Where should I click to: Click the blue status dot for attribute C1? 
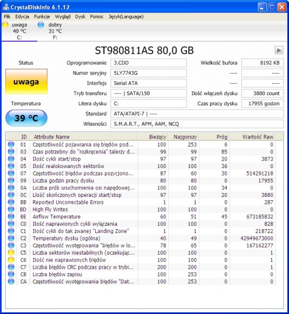point(11,231)
